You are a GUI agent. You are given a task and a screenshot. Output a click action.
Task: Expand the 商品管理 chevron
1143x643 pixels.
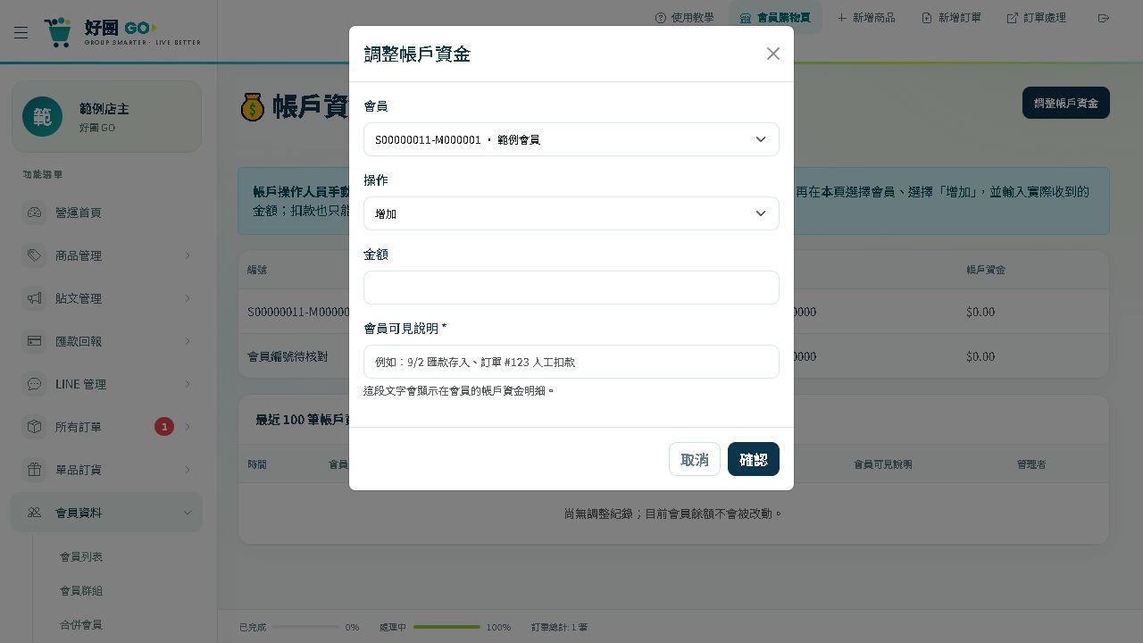pos(188,255)
